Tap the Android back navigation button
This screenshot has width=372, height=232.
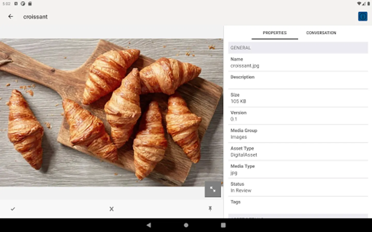click(149, 225)
